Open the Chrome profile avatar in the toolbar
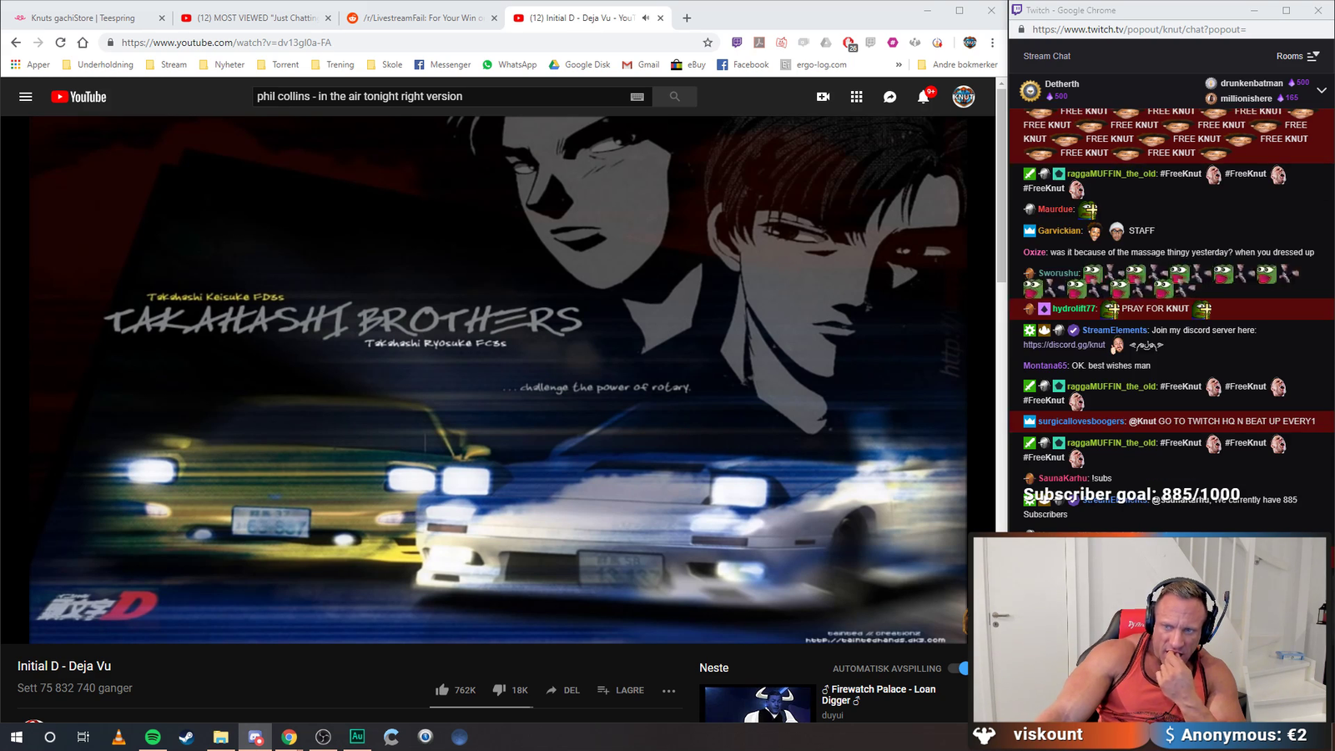 (970, 43)
